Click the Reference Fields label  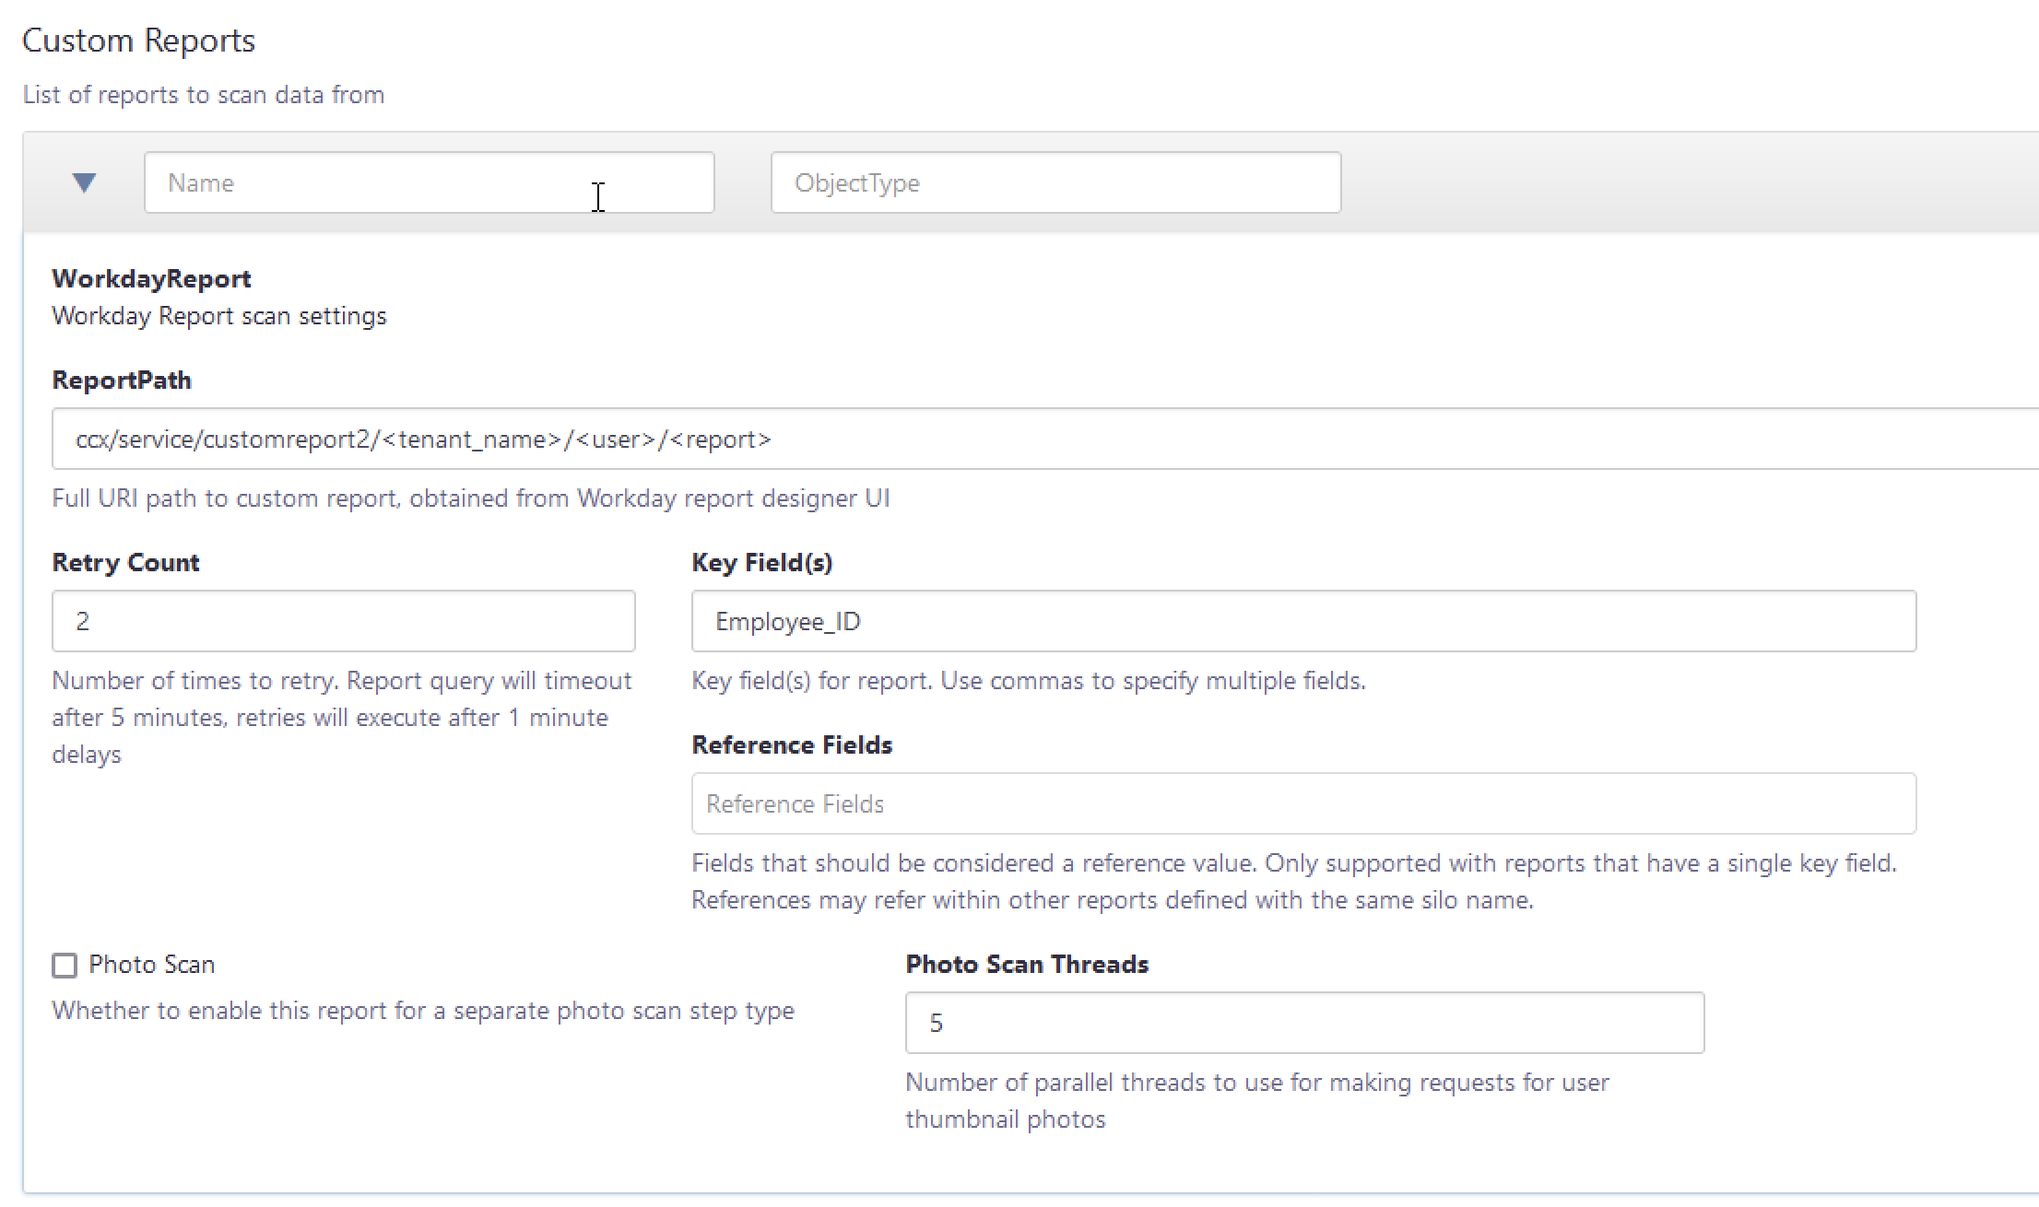tap(792, 744)
